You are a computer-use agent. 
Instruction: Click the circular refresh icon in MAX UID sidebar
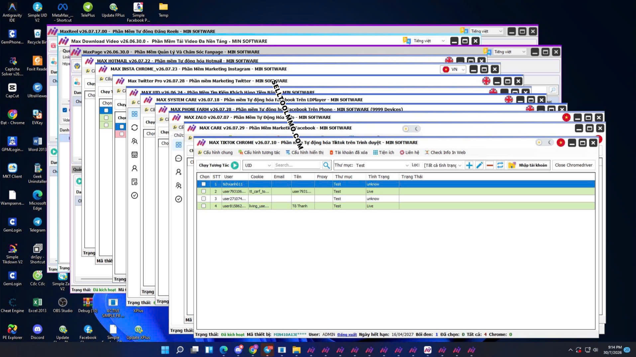click(134, 128)
